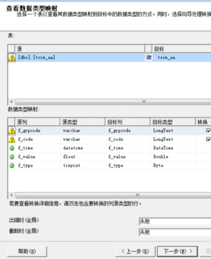The image size is (211, 259).
Task: Click green success icon on f_type row
Action: (x=12, y=166)
